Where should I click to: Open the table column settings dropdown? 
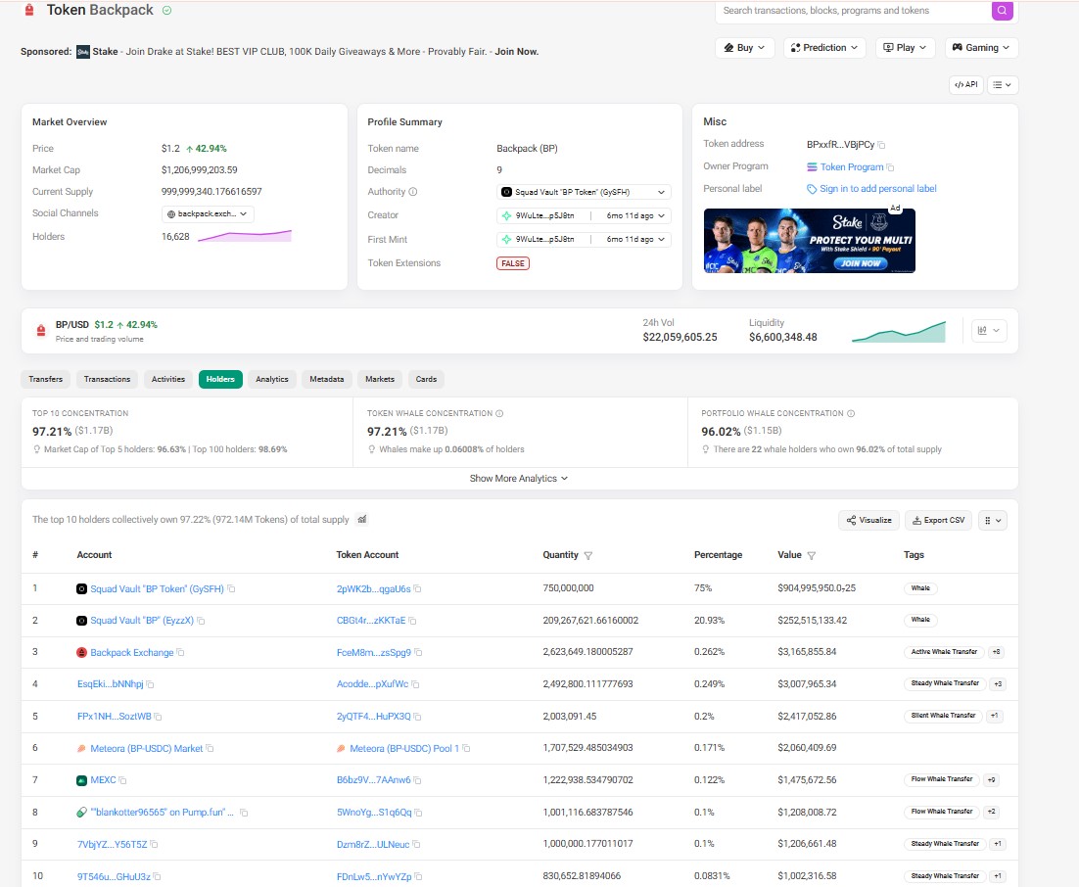(992, 520)
